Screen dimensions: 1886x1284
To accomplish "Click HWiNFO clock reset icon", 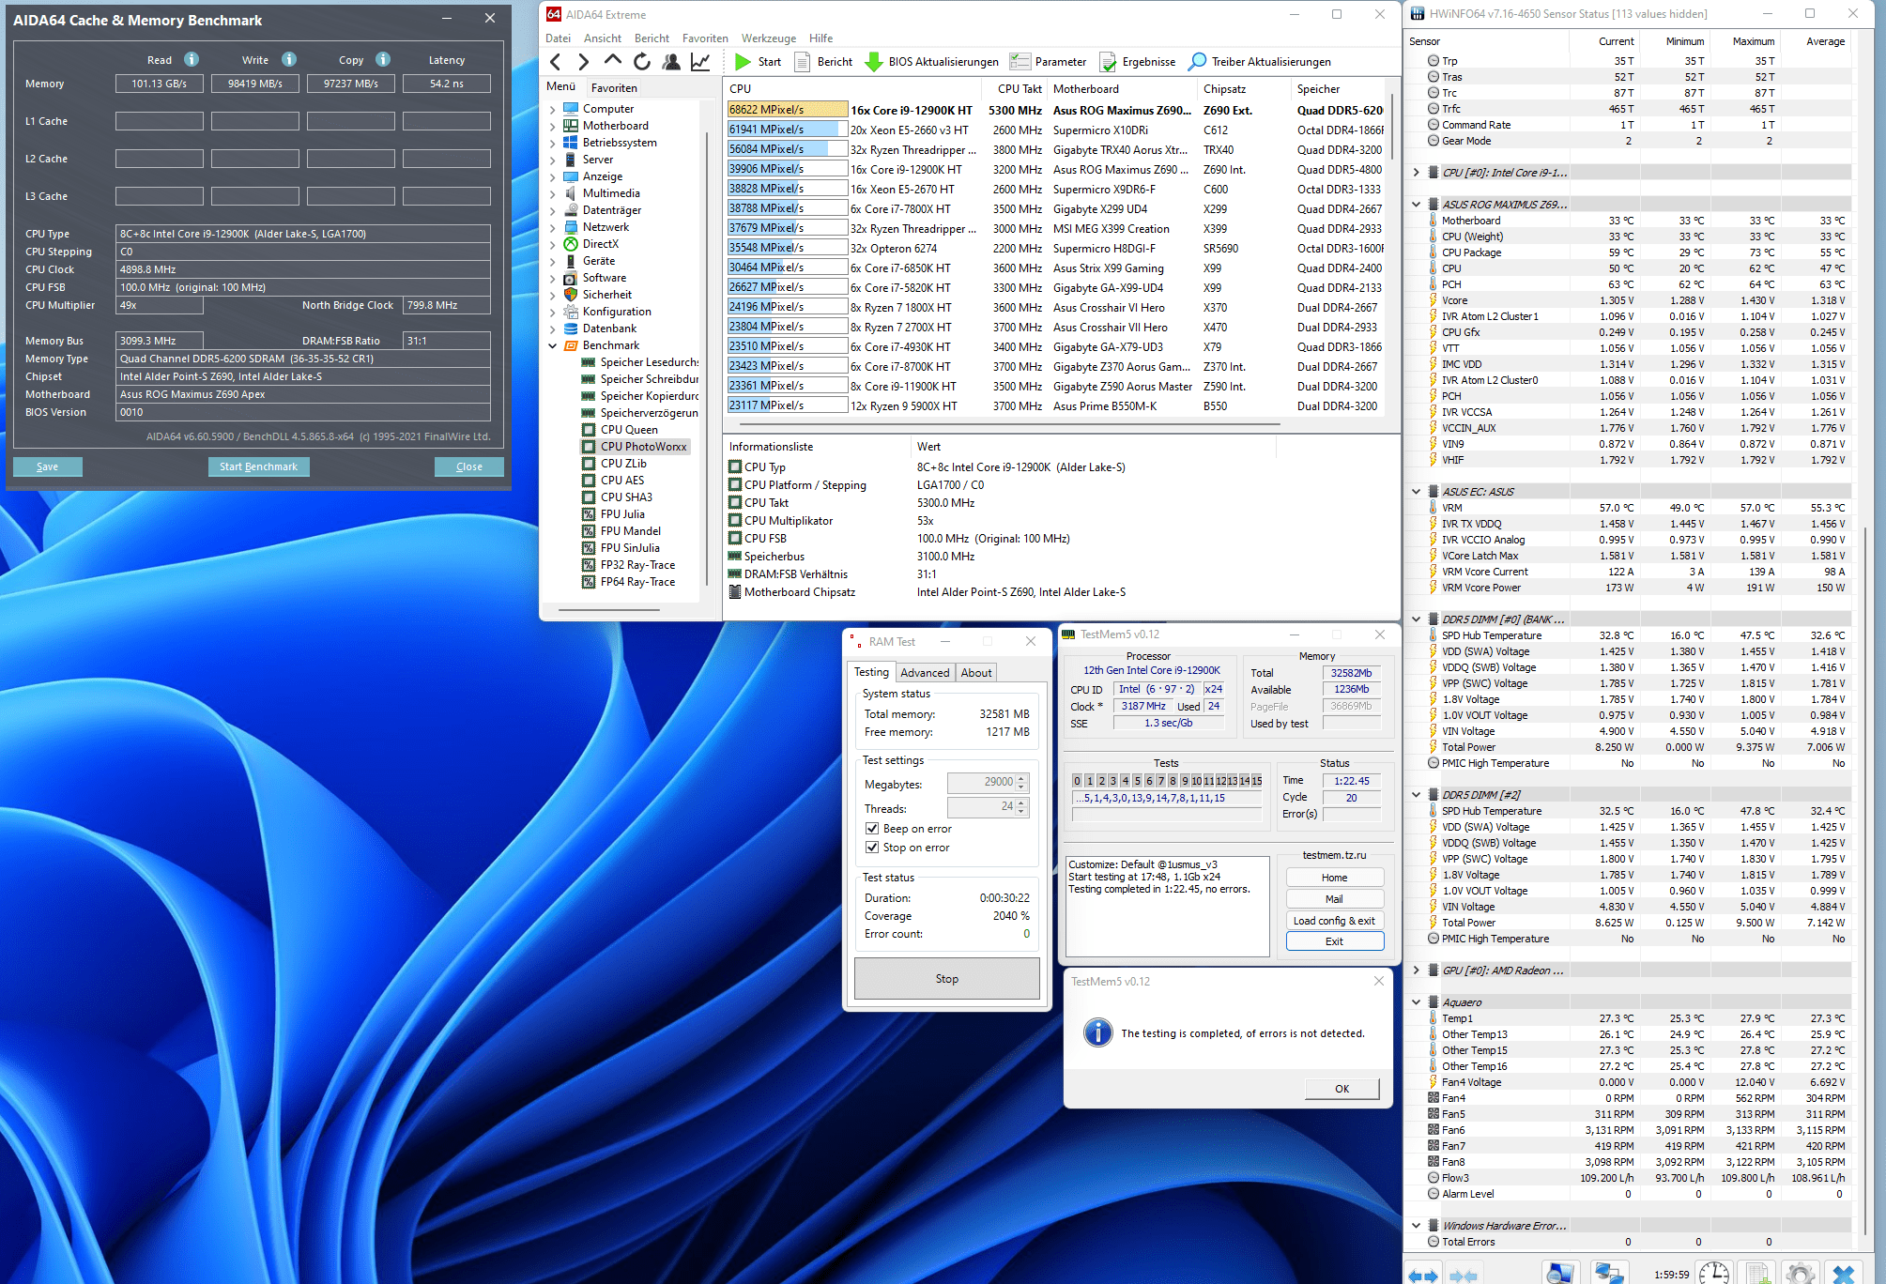I will (x=1714, y=1274).
